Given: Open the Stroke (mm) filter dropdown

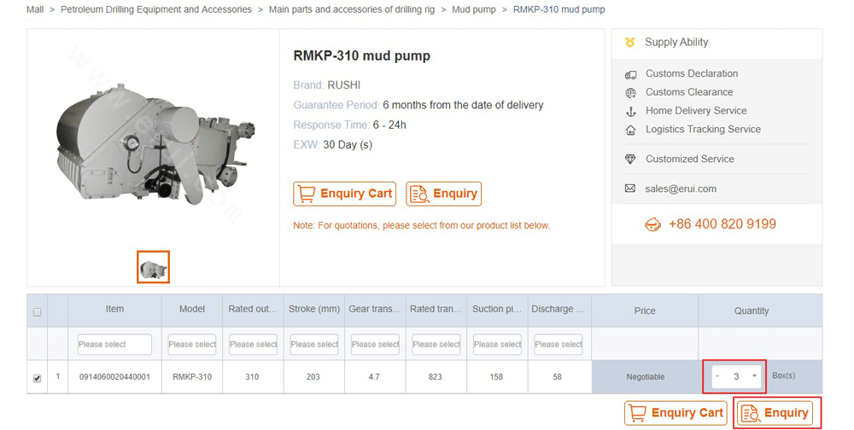Looking at the screenshot, I should 313,344.
